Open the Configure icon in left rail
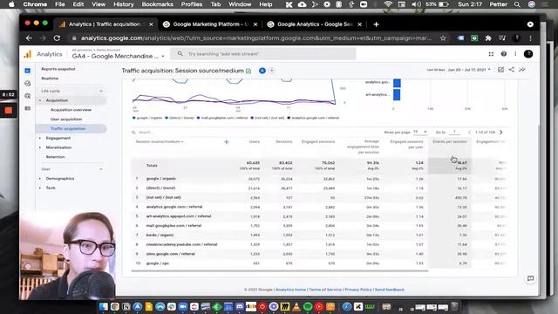 pos(27,108)
